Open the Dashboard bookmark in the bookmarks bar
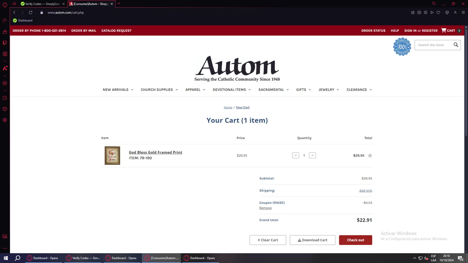Viewport: 468px width, 263px height. [23, 21]
